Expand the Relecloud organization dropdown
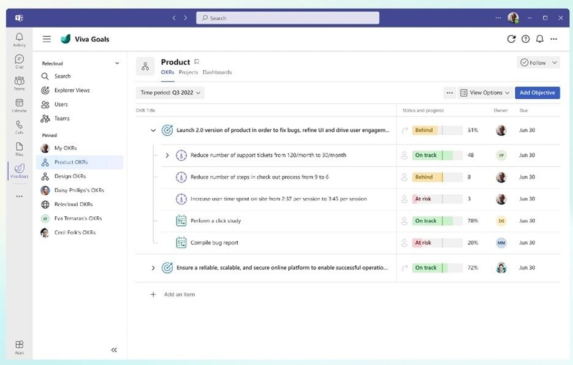Viewport: 573px width, 365px height. 117,63
